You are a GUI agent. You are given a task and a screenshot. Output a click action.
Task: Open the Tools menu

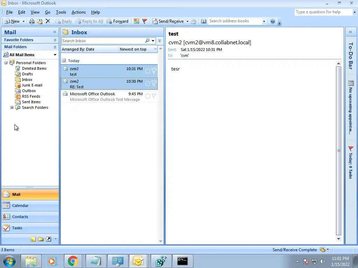[x=61, y=12]
